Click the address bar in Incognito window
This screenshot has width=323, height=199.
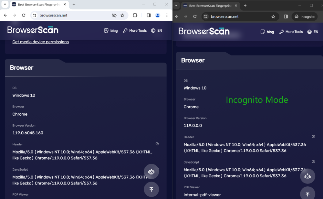pyautogui.click(x=240, y=16)
